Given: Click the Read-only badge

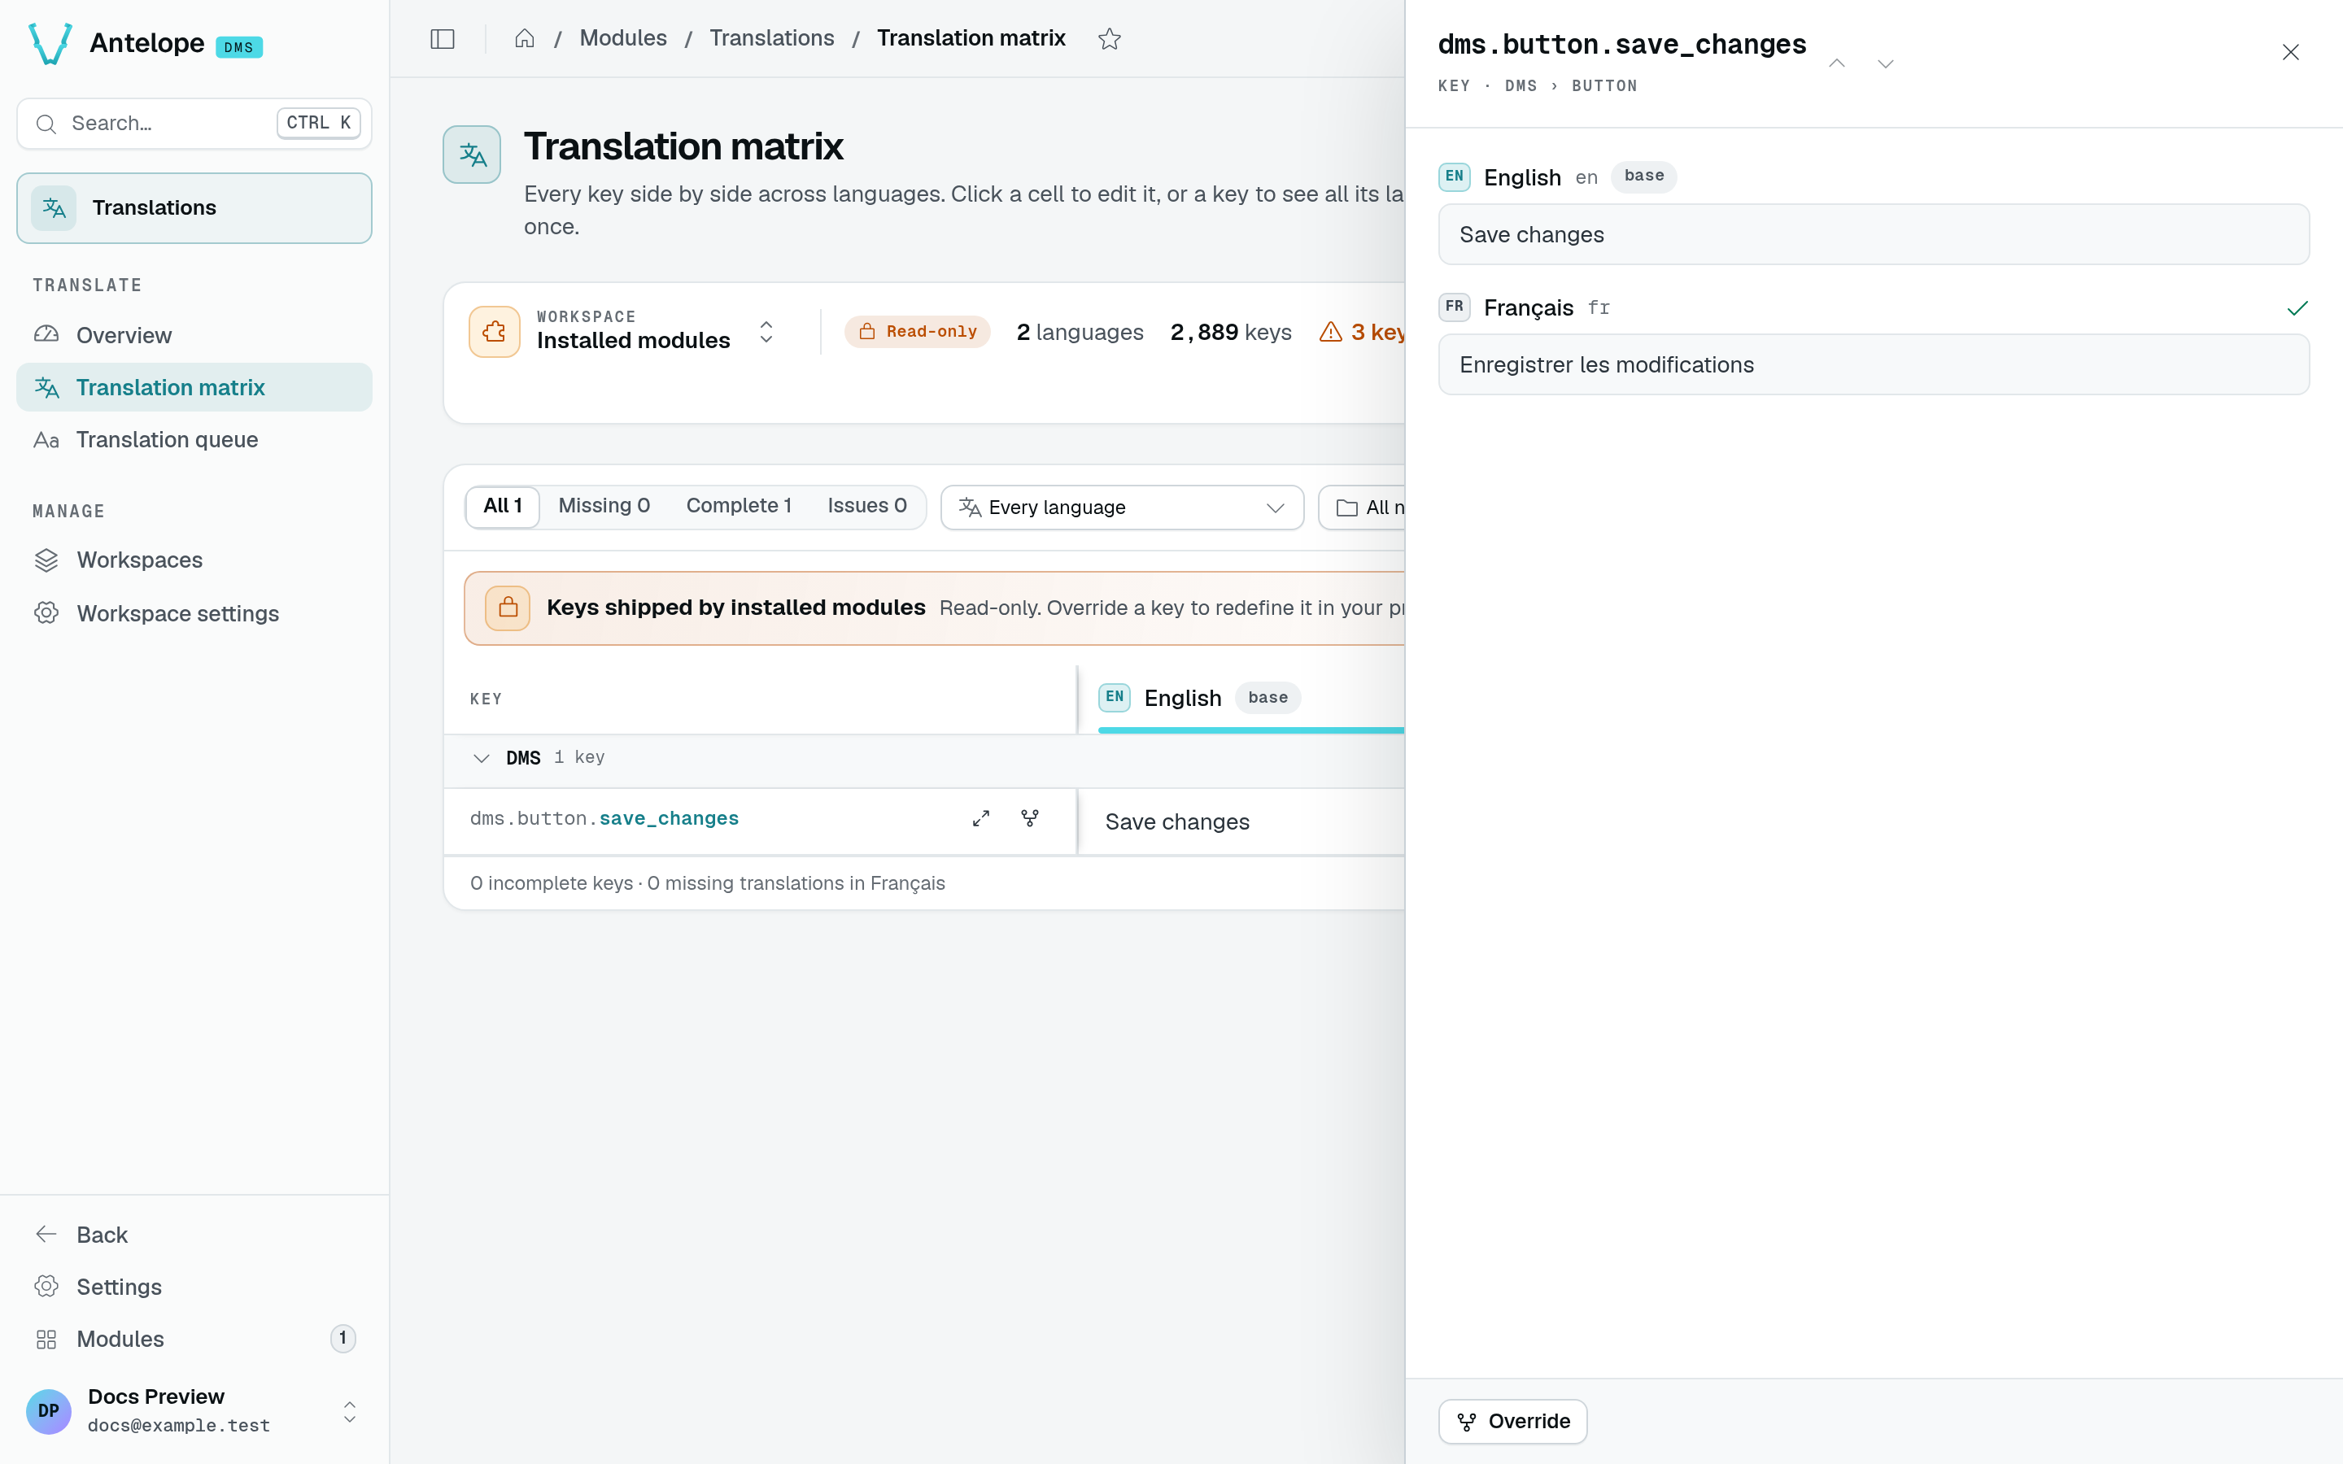Looking at the screenshot, I should 917,332.
